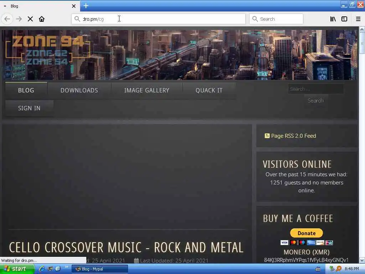Open the browser hamburger menu

358,19
